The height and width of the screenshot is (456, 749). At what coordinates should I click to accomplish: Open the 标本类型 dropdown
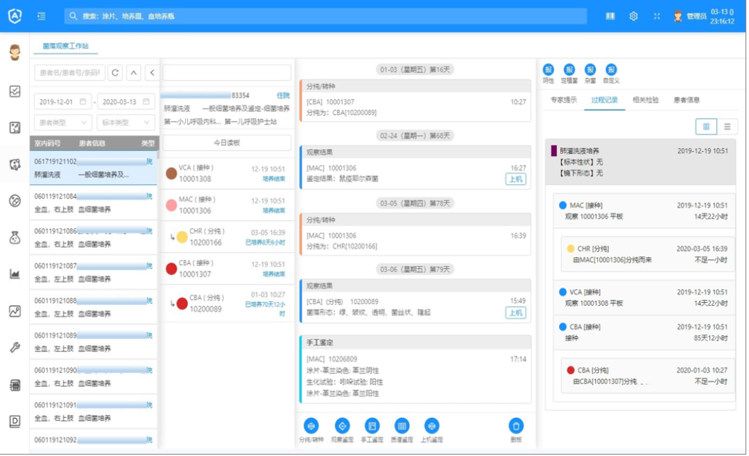tap(125, 123)
